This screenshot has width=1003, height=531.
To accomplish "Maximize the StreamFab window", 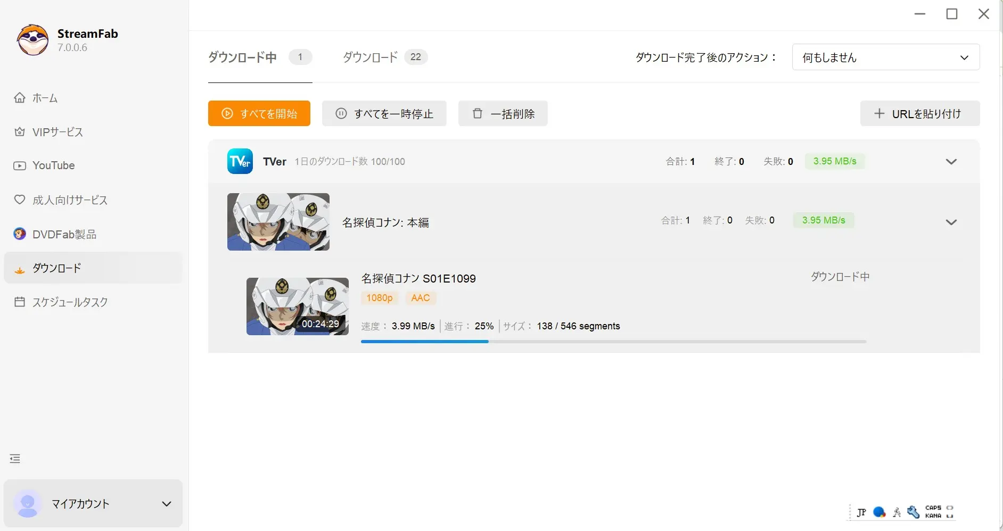I will 952,14.
